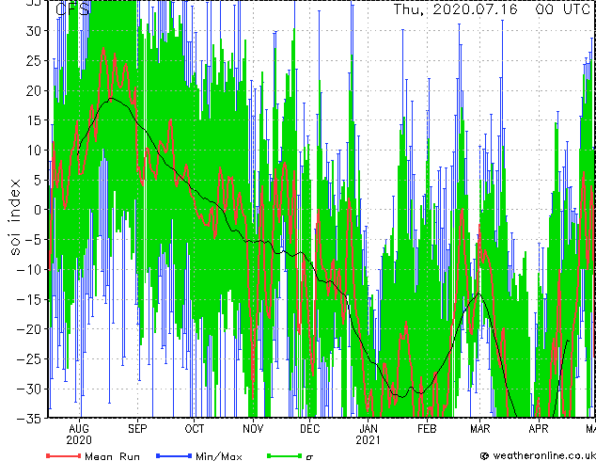Click the JAN 2021 x-axis label
596x461 pixels.
click(368, 435)
